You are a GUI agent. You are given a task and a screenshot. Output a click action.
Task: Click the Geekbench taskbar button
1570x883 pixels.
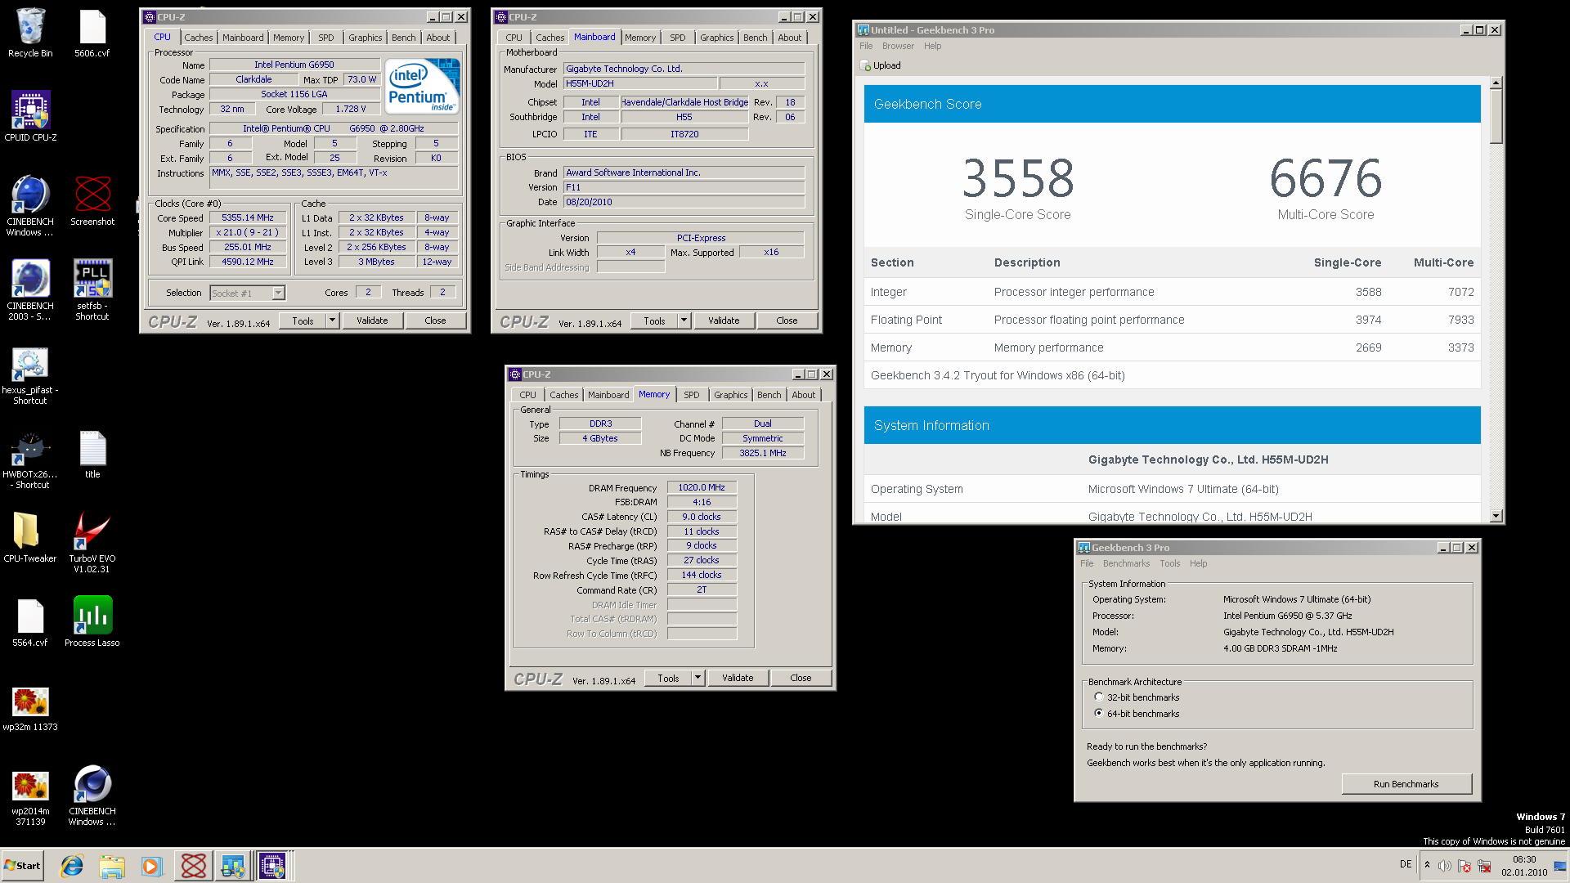233,866
